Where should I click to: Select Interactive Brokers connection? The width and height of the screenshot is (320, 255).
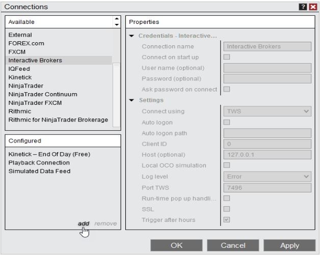coord(59,61)
